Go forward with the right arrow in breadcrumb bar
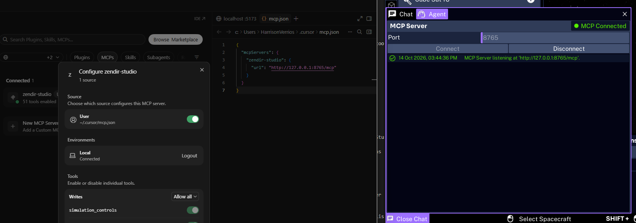636x223 pixels. [228, 32]
